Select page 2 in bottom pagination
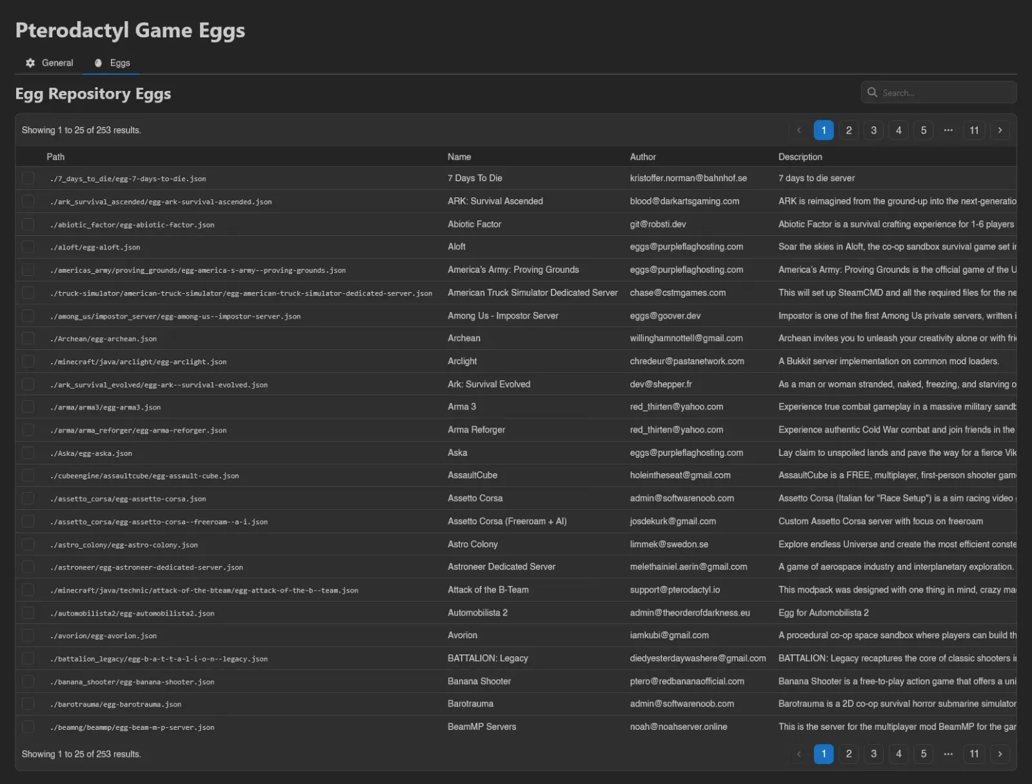 [849, 754]
